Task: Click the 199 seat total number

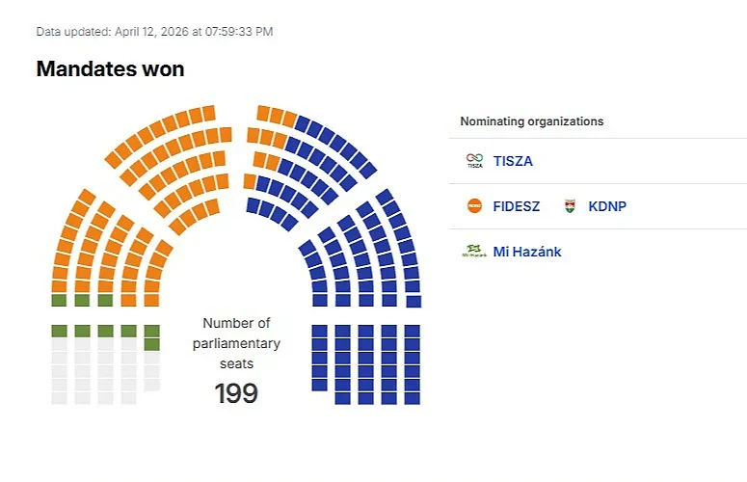Action: [236, 393]
